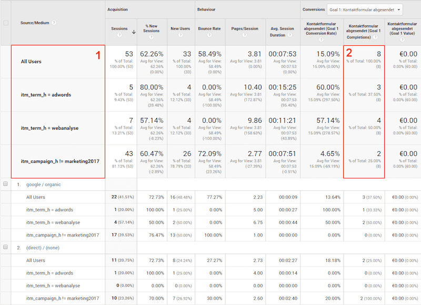Check the box for google / organic row
This screenshot has width=421, height=305.
pyautogui.click(x=5, y=184)
